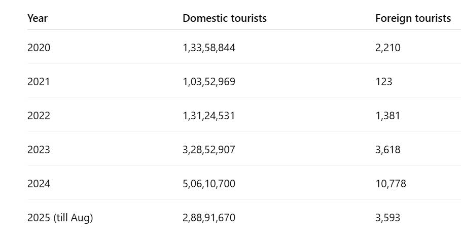Select the 2023 year cell
Image resolution: width=461 pixels, height=236 pixels.
pyautogui.click(x=39, y=150)
